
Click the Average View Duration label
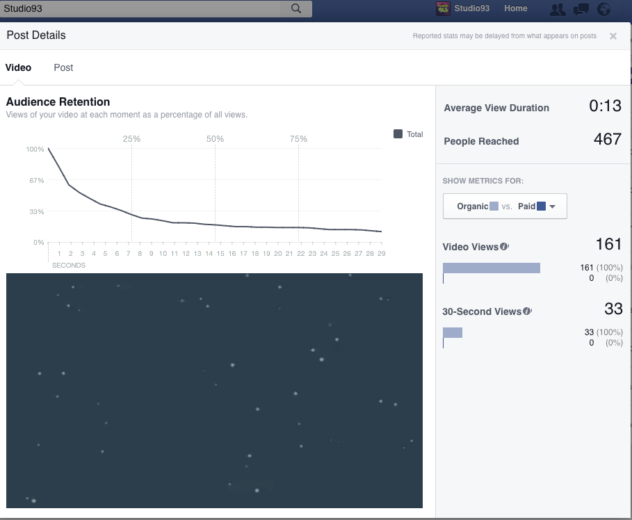(x=496, y=108)
